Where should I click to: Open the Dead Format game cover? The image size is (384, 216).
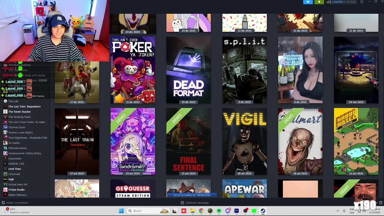click(188, 70)
